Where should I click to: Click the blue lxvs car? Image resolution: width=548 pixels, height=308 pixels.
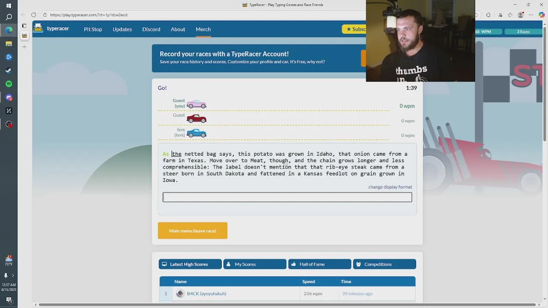(197, 133)
